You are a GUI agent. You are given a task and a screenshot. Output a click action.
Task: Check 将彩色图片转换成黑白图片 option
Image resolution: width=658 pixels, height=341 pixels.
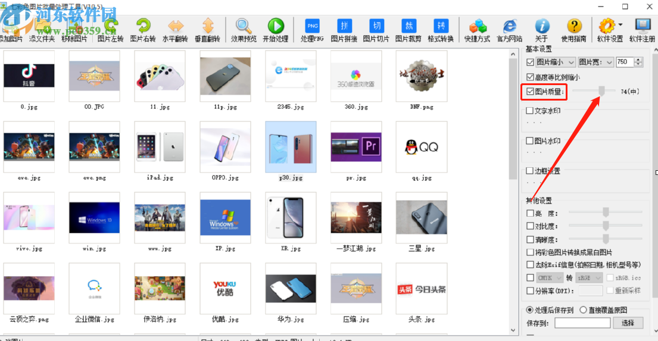click(530, 252)
